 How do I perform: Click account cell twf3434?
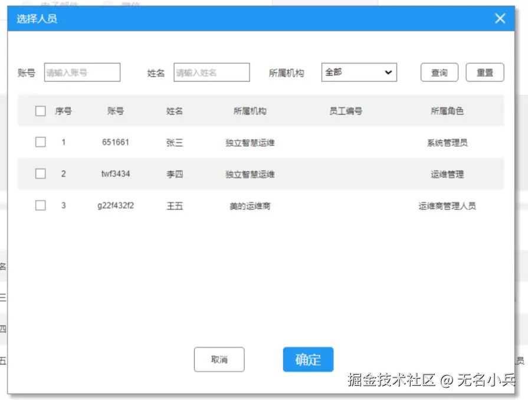click(116, 174)
